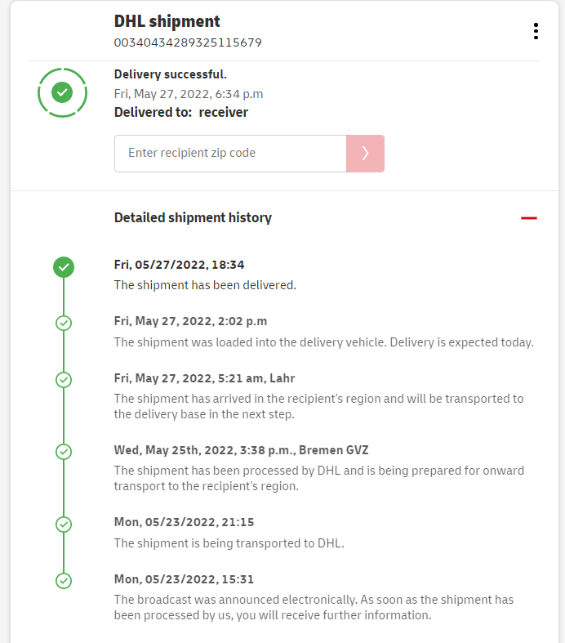The height and width of the screenshot is (643, 565).
Task: Focus the Enter recipient zip code field
Action: pos(230,154)
